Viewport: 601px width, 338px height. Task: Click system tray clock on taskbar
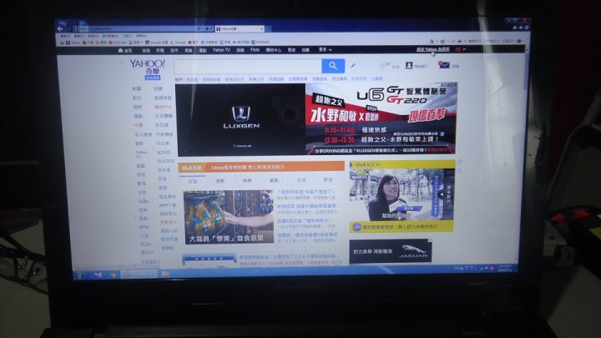pos(505,268)
